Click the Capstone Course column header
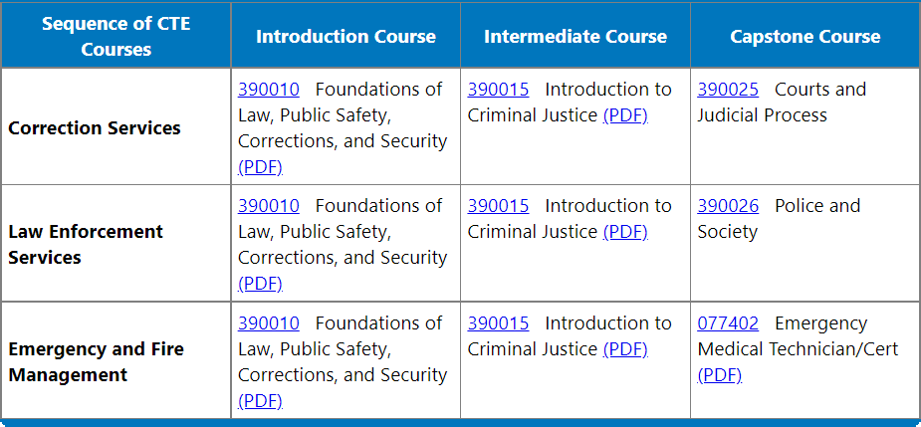 [806, 37]
